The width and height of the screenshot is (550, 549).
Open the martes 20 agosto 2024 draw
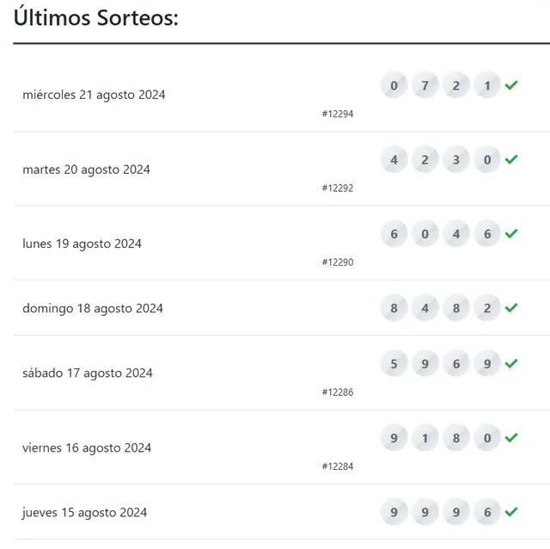(x=86, y=170)
